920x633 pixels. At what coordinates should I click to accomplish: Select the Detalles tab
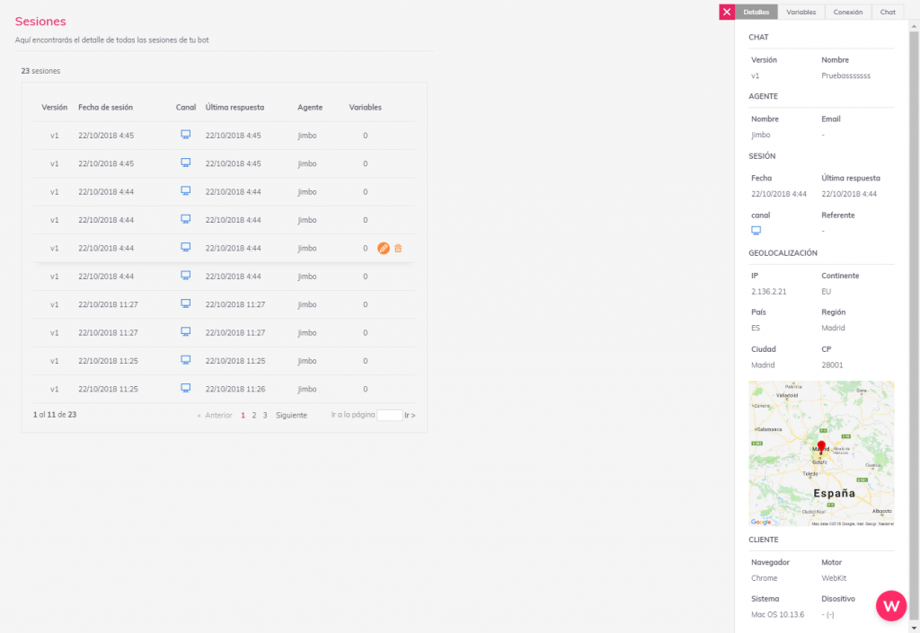point(756,12)
